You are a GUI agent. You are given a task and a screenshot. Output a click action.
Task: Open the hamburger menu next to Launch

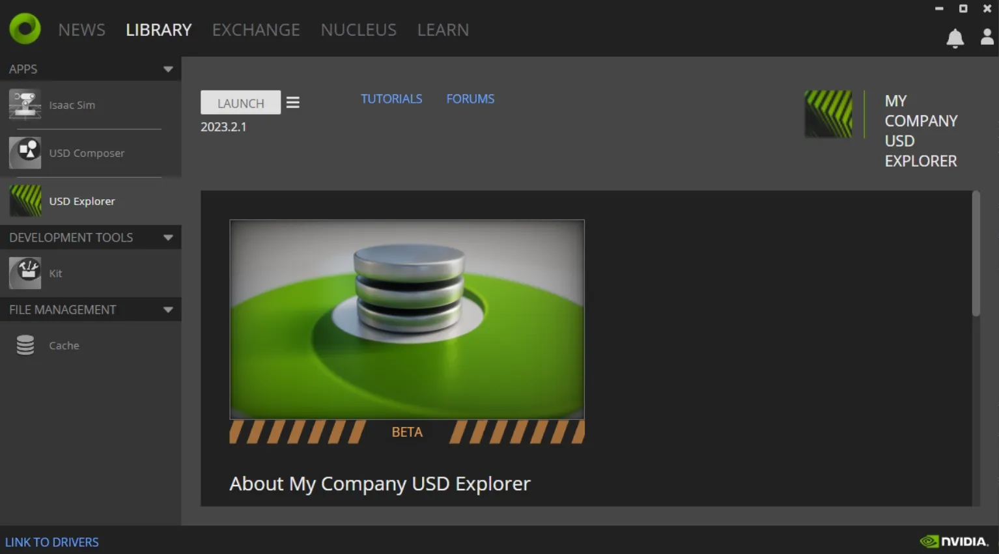tap(293, 103)
